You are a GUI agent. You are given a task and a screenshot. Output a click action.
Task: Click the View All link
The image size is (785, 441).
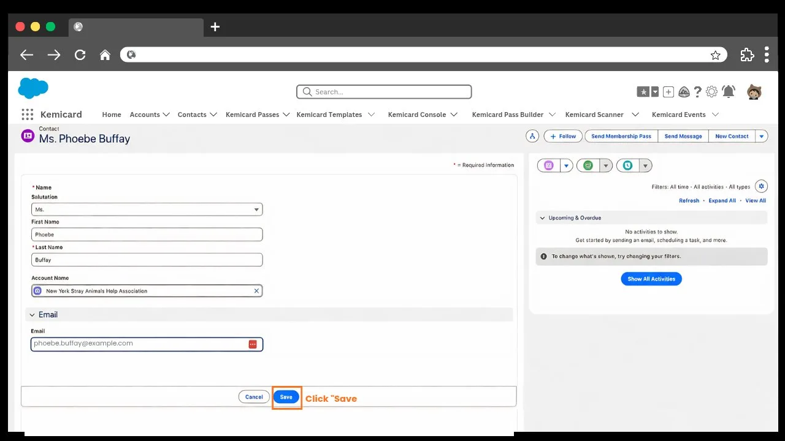756,201
